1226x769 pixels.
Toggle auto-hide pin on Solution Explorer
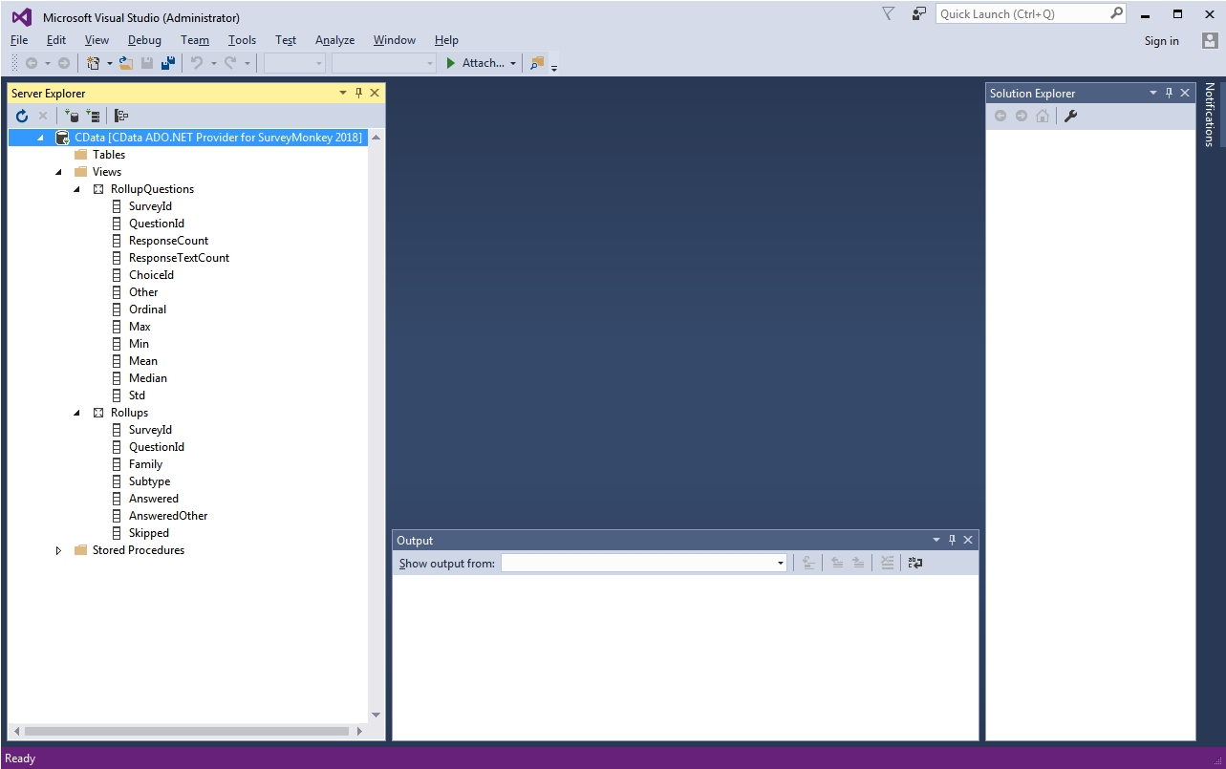[1169, 93]
